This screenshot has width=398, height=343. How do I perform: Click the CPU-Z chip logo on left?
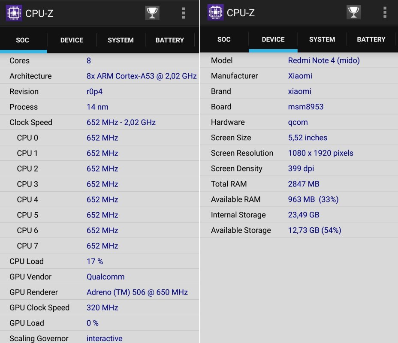[14, 13]
